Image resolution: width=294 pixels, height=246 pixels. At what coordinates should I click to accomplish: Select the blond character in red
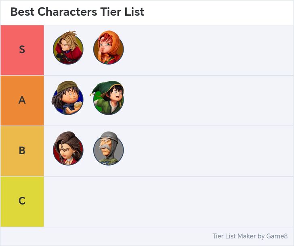coord(68,49)
